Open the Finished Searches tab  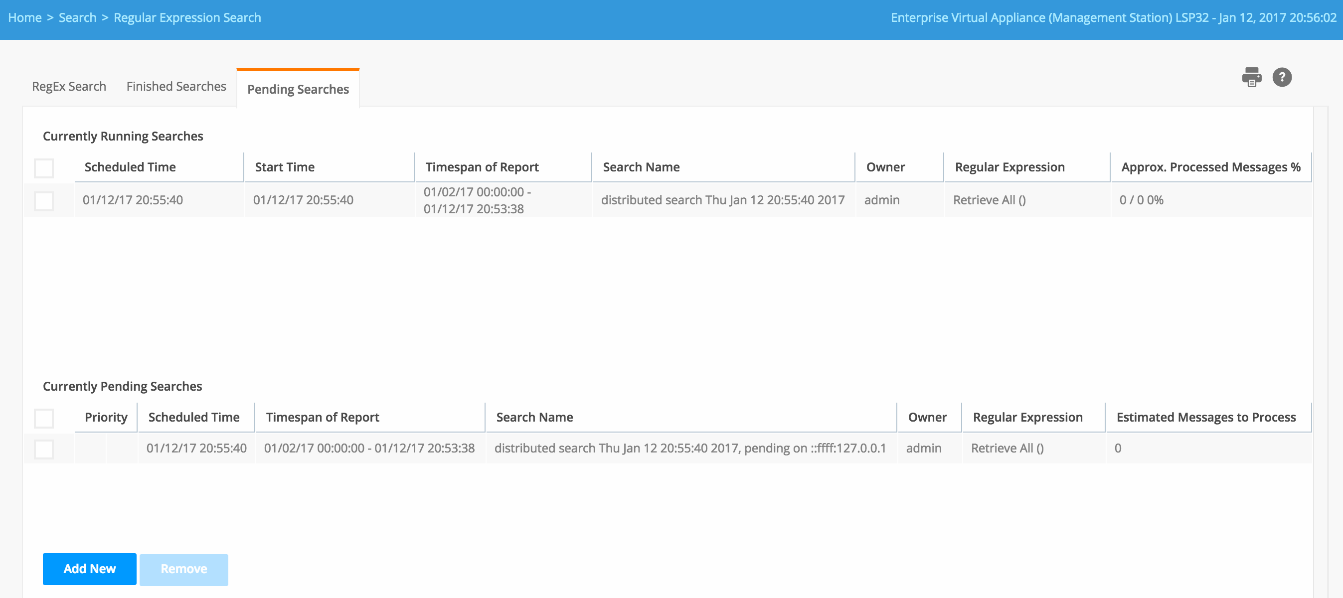pos(176,87)
